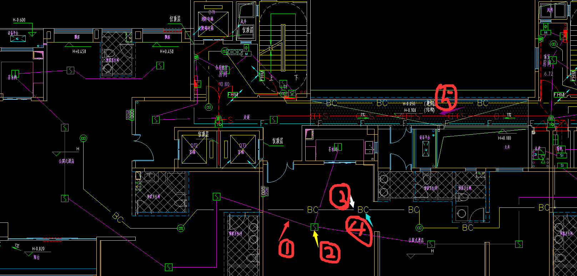Image resolution: width=577 pixels, height=276 pixels.
Task: Click speaker symbol attached to the triple-circle module
Action: (x=225, y=51)
